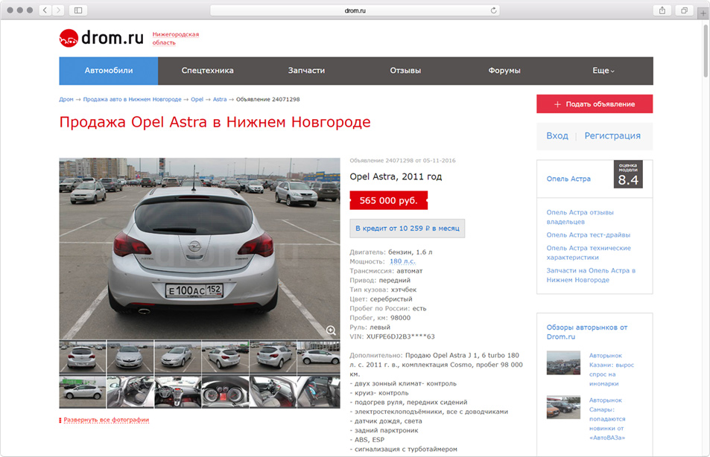Viewport: 710px width, 457px height.
Task: Go back with browser back arrow
Action: (x=45, y=10)
